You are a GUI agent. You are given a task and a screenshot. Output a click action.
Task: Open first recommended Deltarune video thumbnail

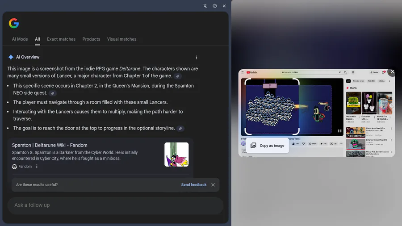point(356,133)
